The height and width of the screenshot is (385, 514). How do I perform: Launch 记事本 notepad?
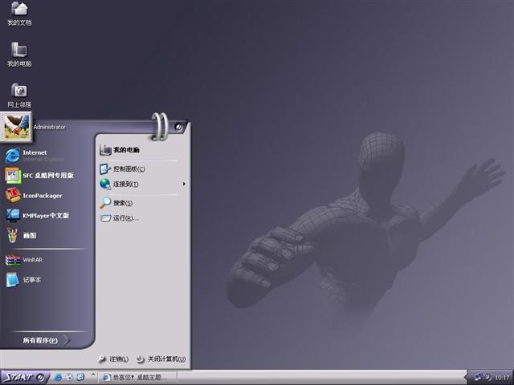[31, 280]
